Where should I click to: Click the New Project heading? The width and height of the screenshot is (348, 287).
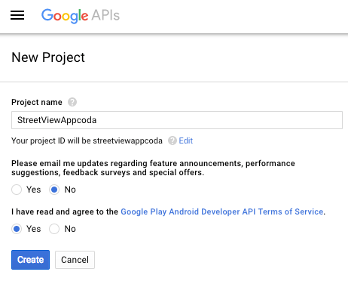click(x=48, y=57)
